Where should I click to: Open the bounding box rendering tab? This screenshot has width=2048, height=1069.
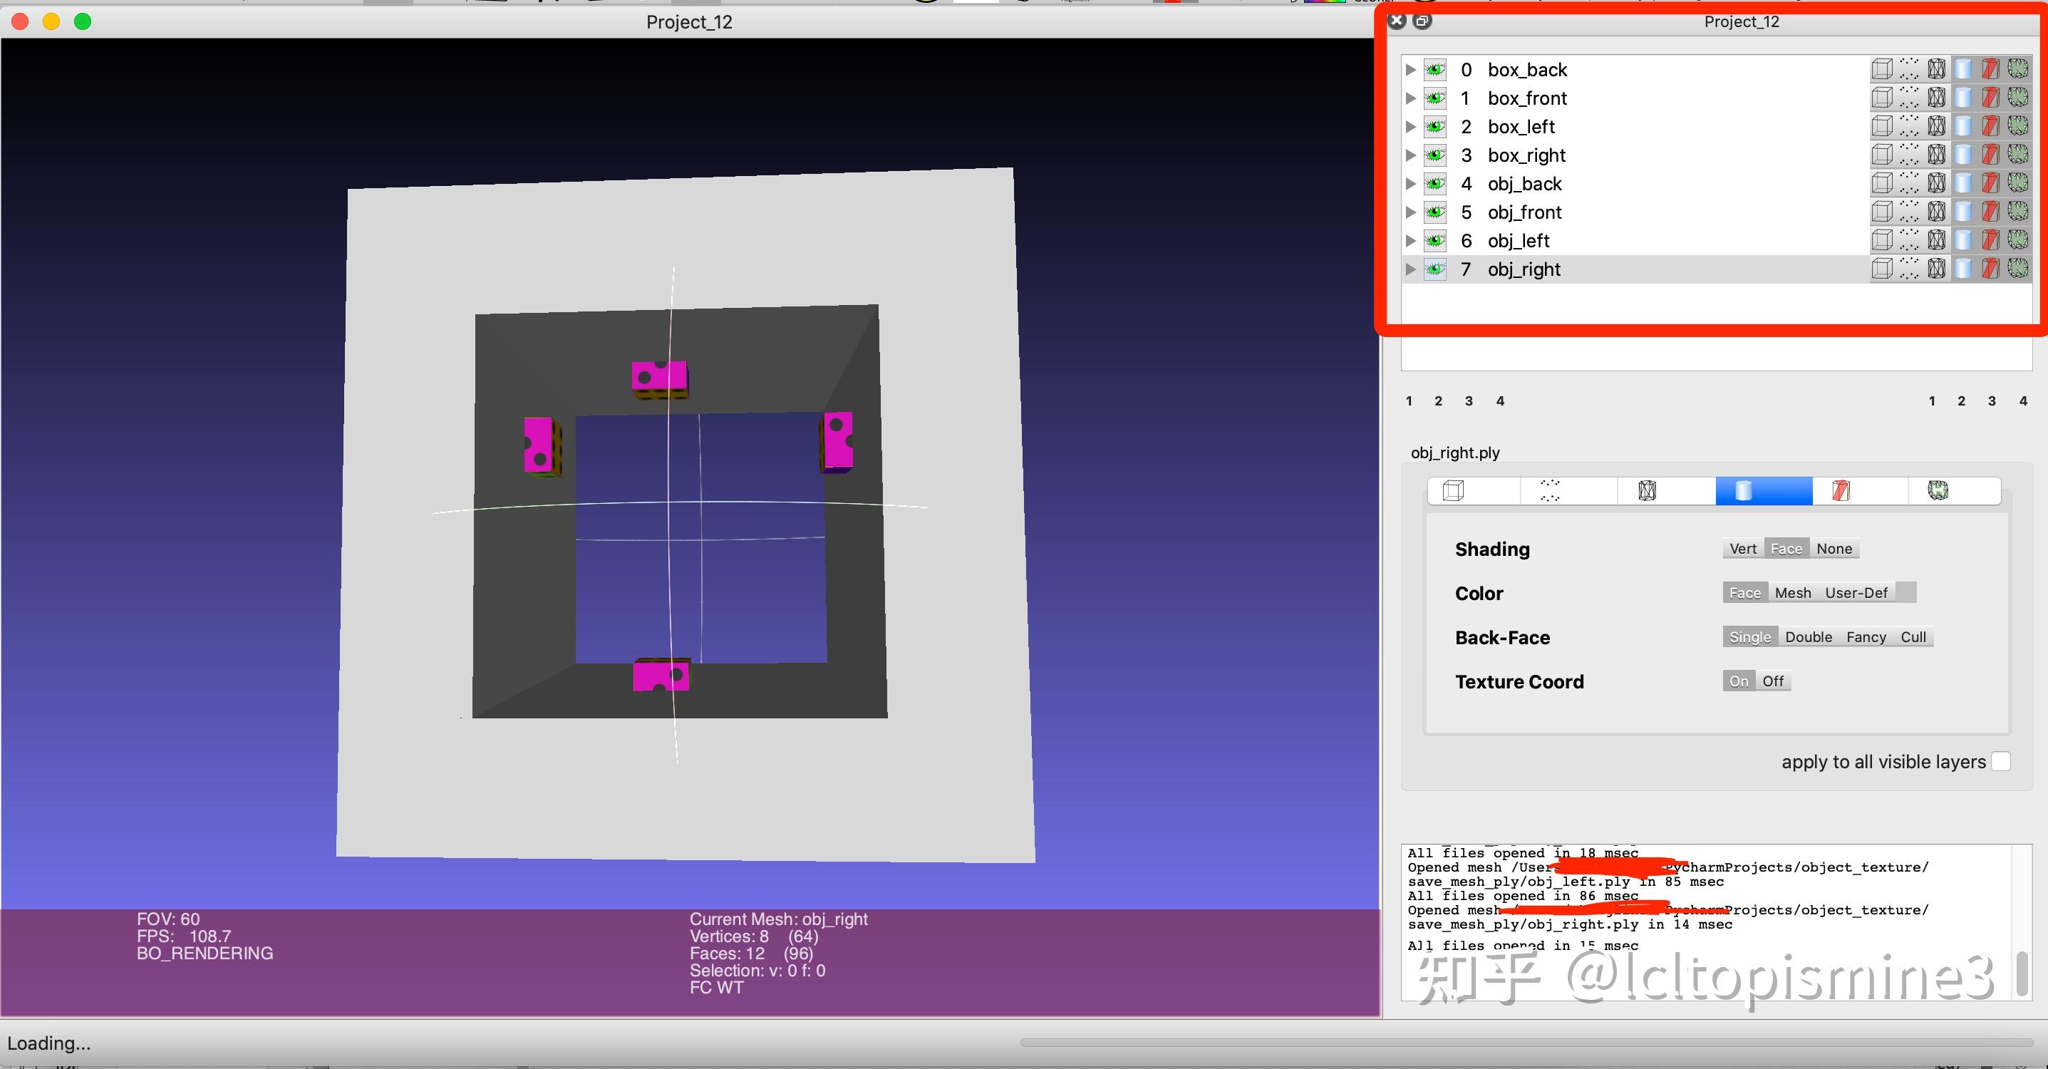[x=1453, y=492]
